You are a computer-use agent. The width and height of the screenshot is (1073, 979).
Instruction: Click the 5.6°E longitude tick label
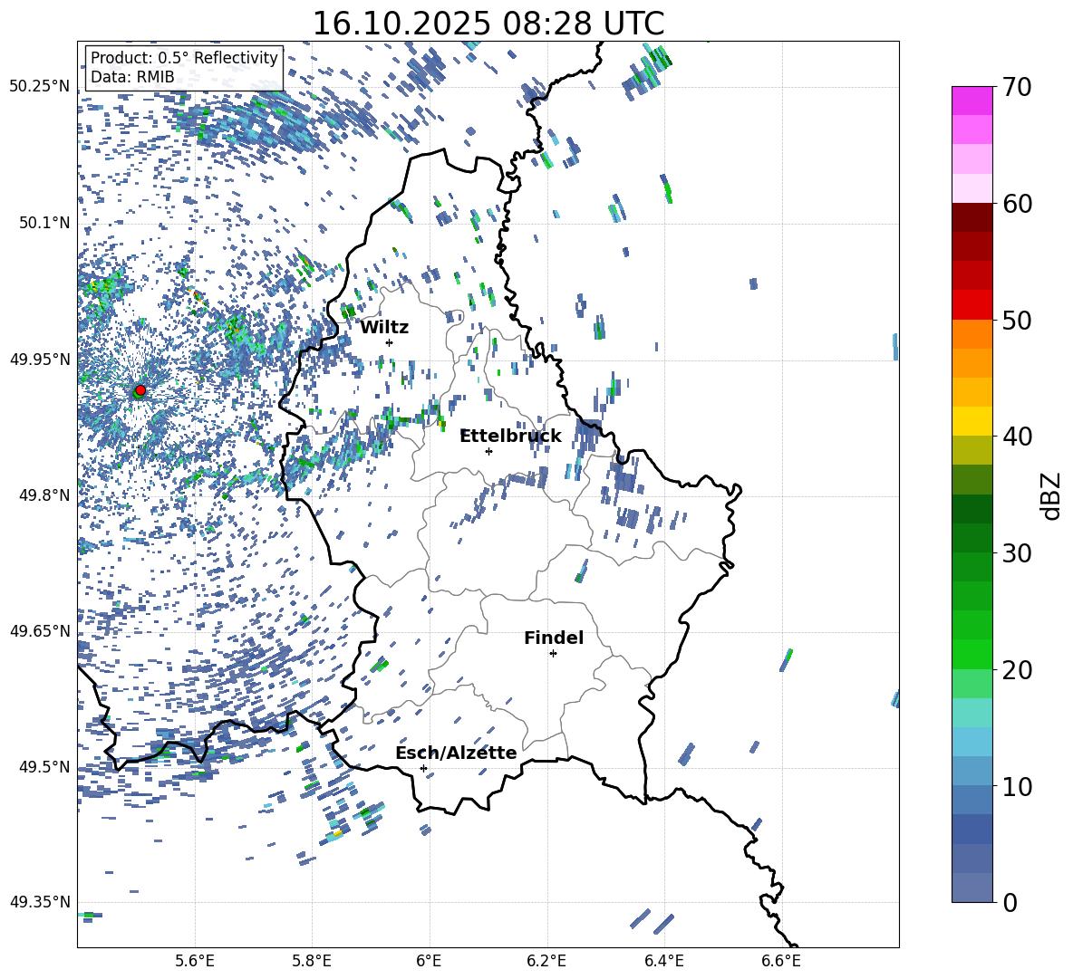pyautogui.click(x=195, y=961)
